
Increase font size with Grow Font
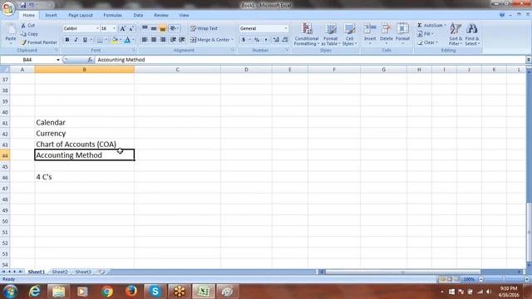point(122,29)
